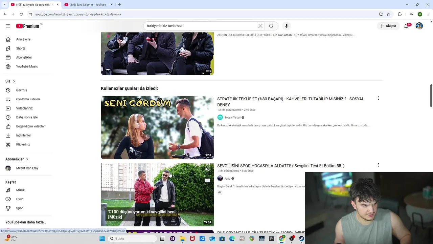Open McAfee from the taskbar

(x=192, y=239)
